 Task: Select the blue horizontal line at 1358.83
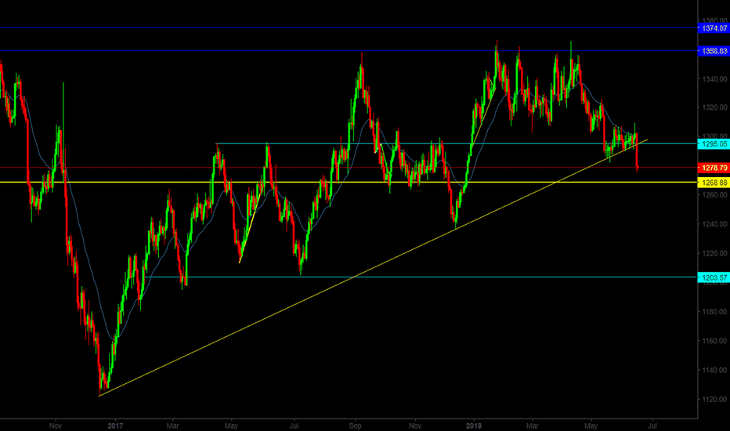[x=349, y=51]
